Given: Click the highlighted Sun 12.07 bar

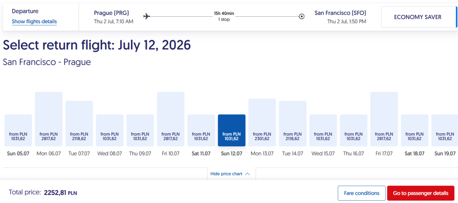Looking at the screenshot, I should coord(232,130).
